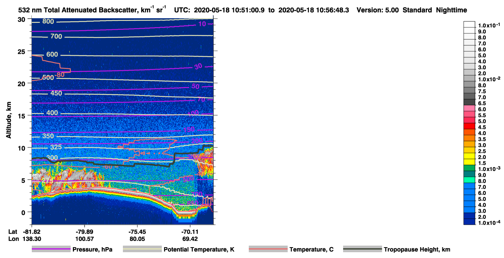Click the longitude value '69.42'
This screenshot has height=258, width=504.
coord(190,239)
